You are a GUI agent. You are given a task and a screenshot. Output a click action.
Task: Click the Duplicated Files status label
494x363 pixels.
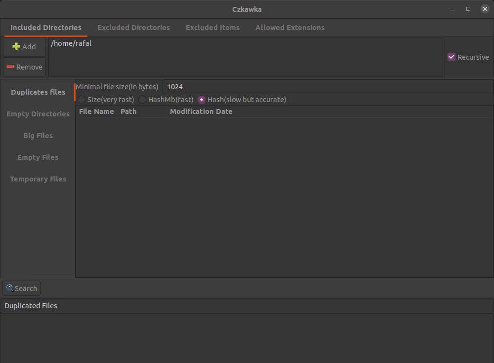tap(31, 306)
